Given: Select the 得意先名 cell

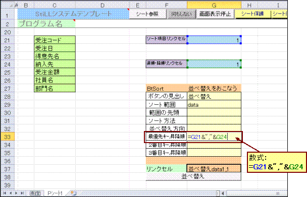Looking at the screenshot, I should (x=55, y=56).
